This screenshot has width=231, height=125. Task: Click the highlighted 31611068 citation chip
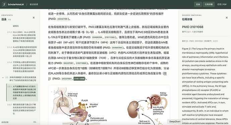tap(79, 78)
